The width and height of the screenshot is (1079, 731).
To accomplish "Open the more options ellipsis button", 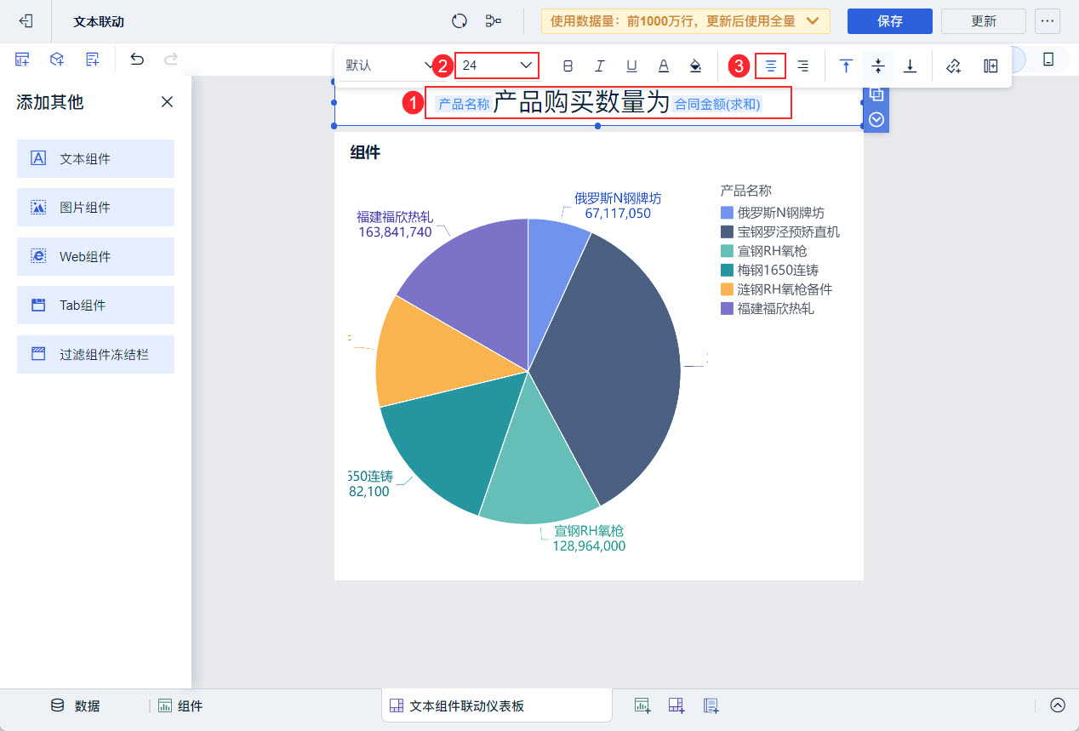I will (x=1048, y=21).
